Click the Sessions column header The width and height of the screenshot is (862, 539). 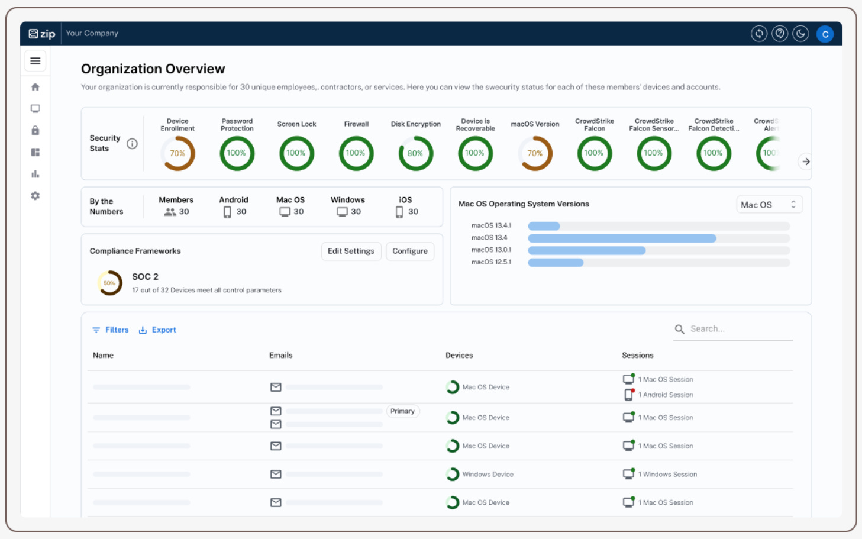coord(638,356)
